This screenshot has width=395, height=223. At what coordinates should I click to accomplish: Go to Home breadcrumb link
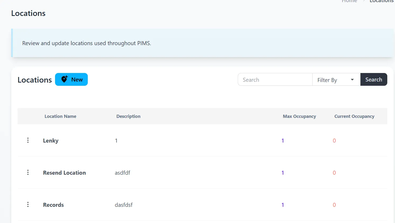349,1
